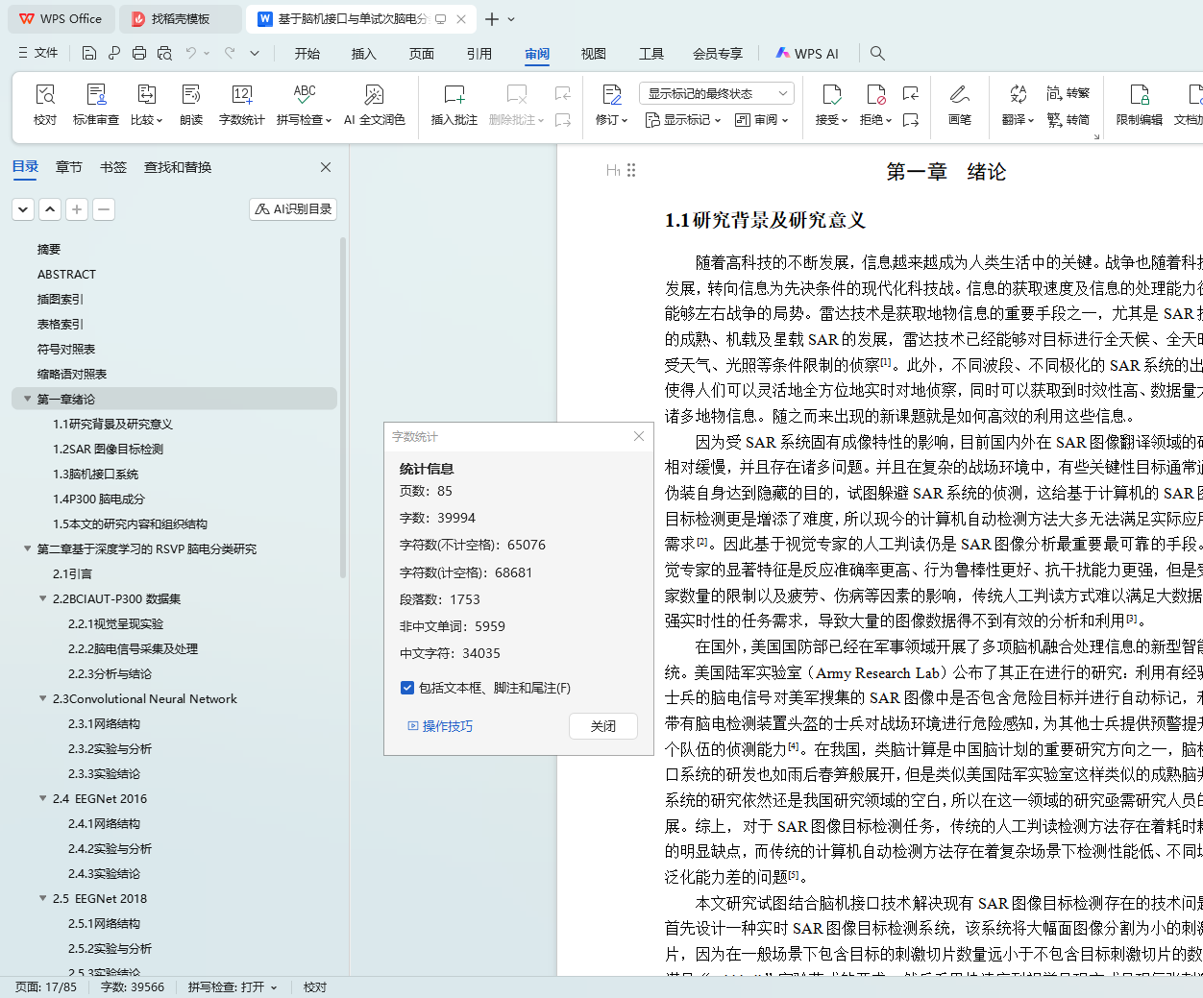Image resolution: width=1203 pixels, height=998 pixels.
Task: Close the navigation pane with X icon
Action: 326,167
